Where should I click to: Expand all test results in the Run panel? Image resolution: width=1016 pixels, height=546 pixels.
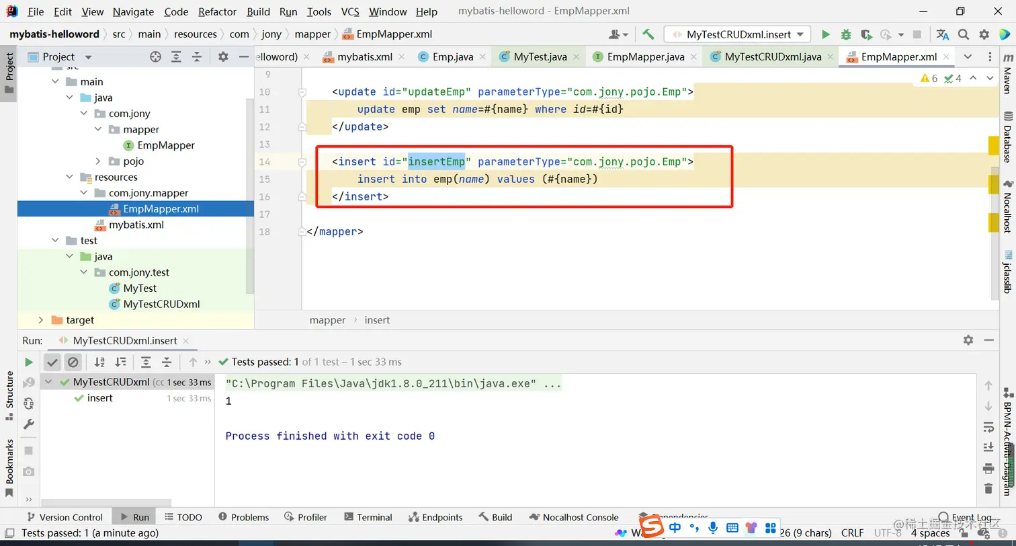click(x=146, y=362)
